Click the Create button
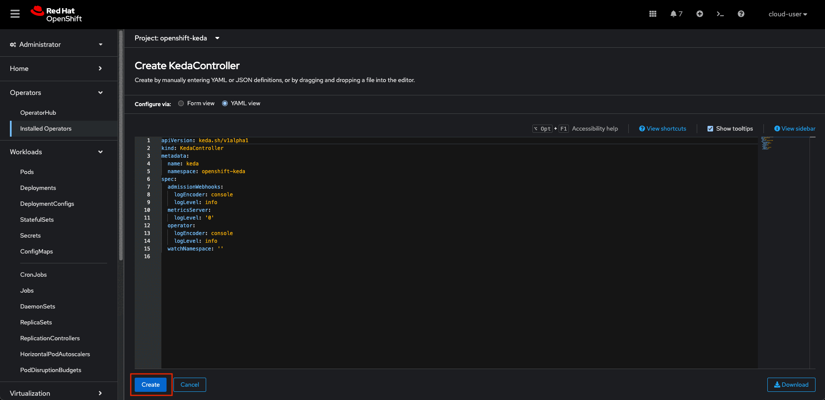The image size is (825, 400). 151,385
